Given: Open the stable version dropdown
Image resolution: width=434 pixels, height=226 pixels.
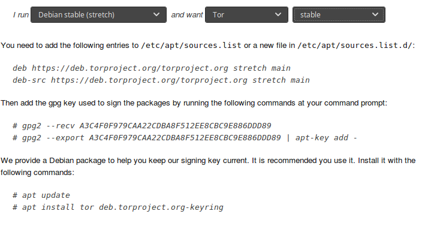Looking at the screenshot, I should coord(339,14).
